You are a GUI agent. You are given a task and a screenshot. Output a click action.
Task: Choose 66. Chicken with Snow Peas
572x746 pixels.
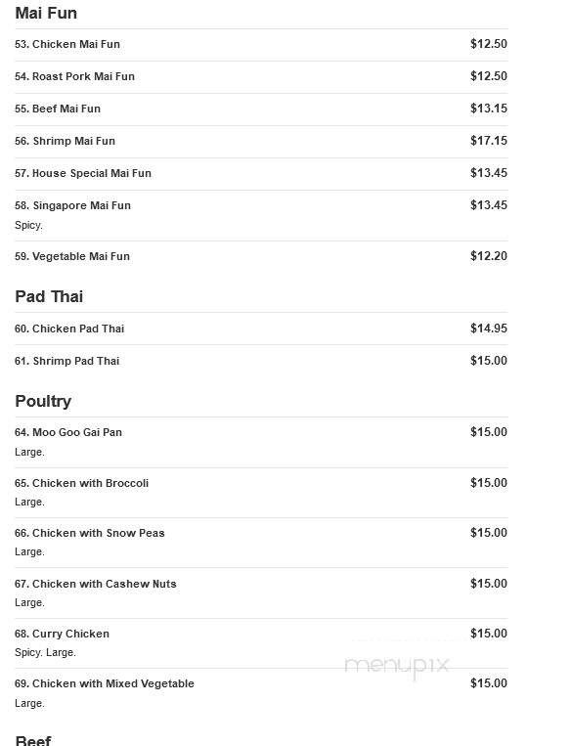tap(261, 543)
